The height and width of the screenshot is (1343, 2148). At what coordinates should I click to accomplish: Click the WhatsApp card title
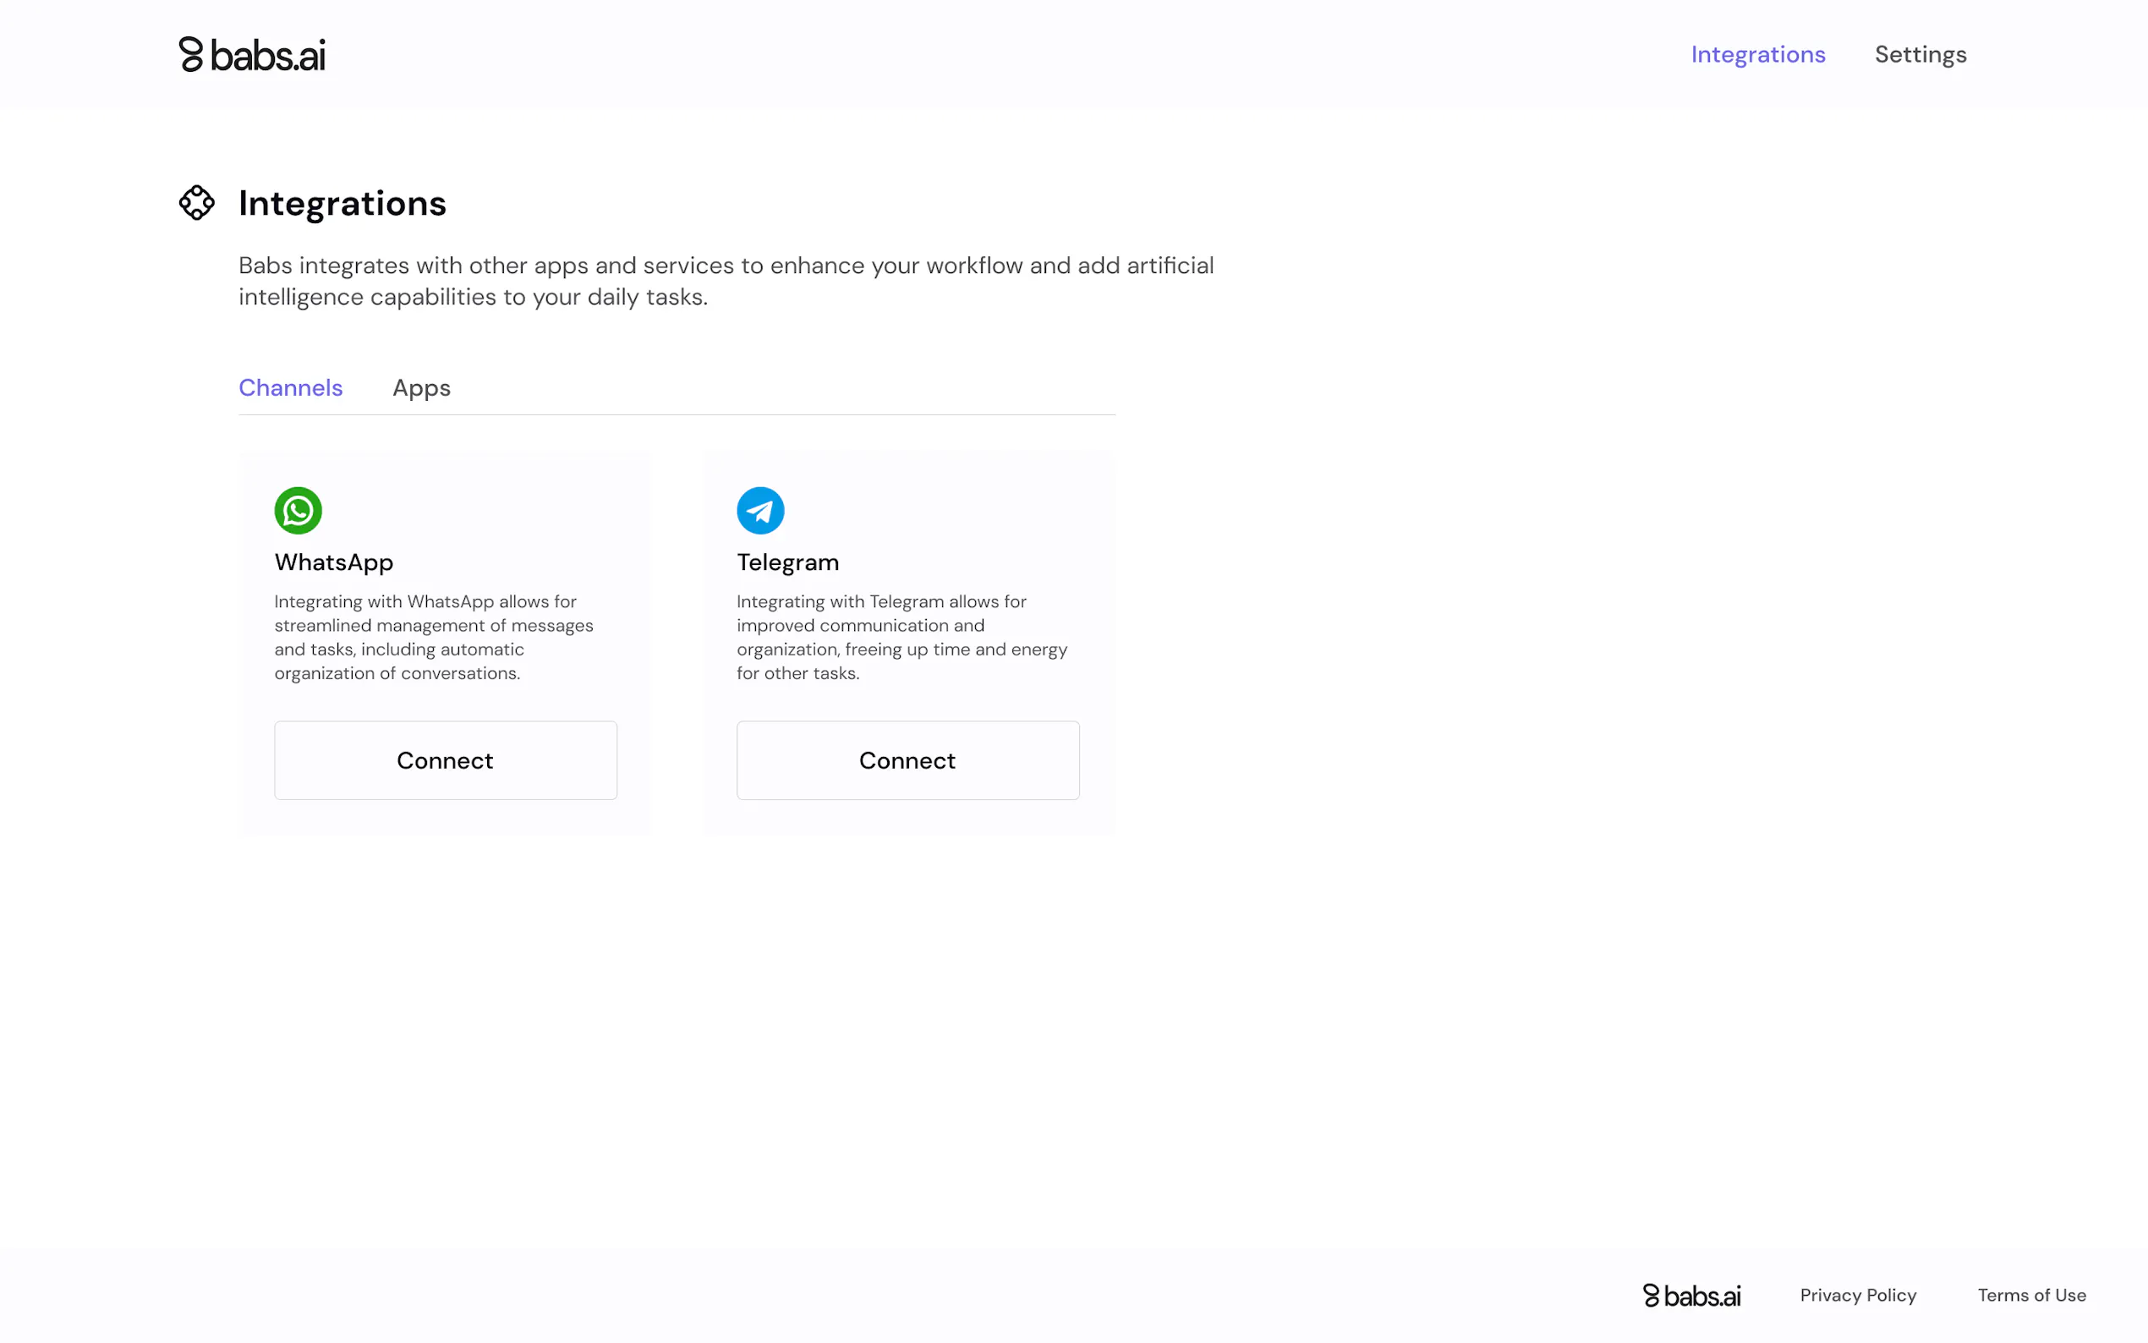pyautogui.click(x=334, y=562)
